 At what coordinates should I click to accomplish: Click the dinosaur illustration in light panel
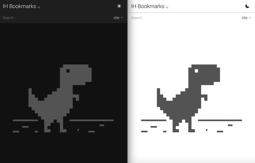[191, 98]
